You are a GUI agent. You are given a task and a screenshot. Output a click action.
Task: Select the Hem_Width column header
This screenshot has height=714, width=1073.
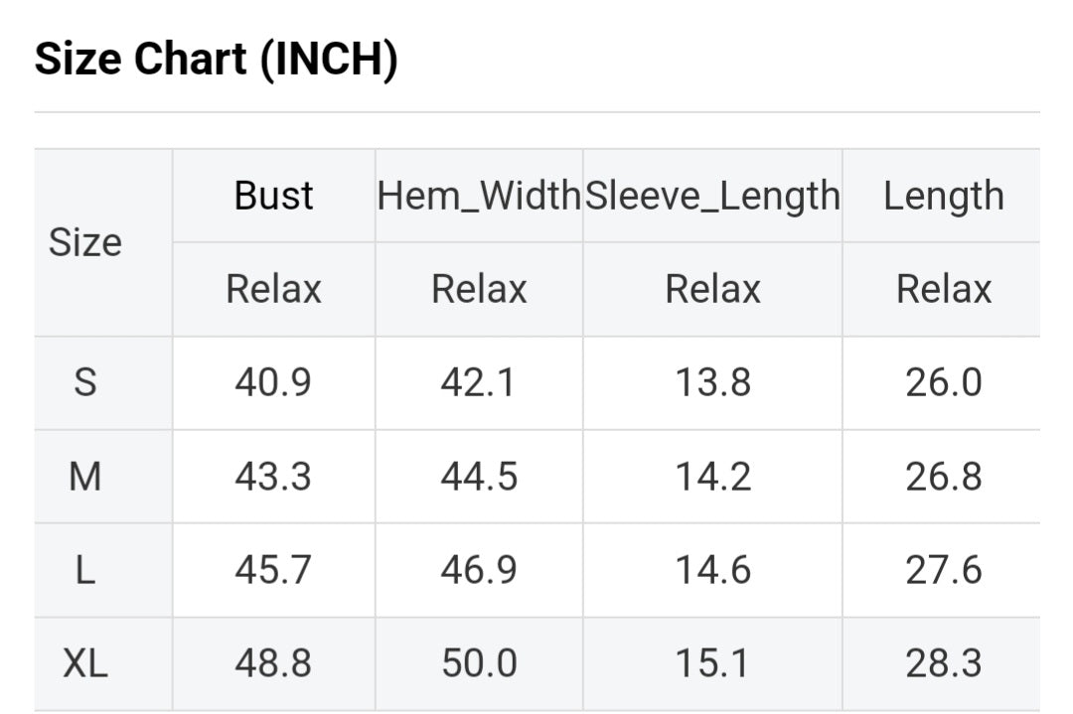tap(479, 196)
